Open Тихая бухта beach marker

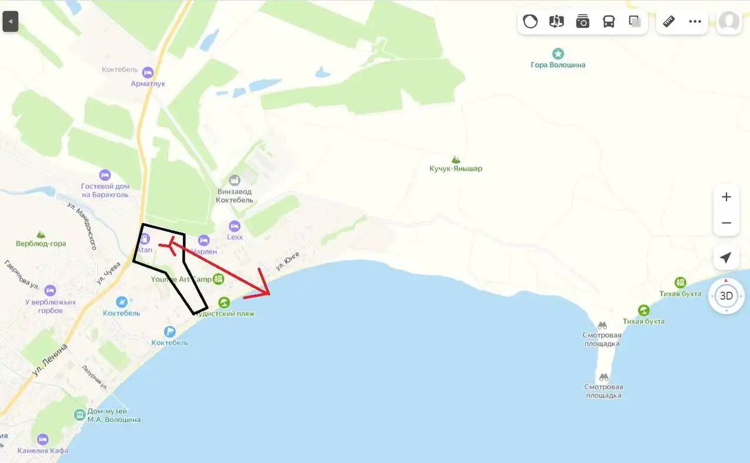point(643,310)
